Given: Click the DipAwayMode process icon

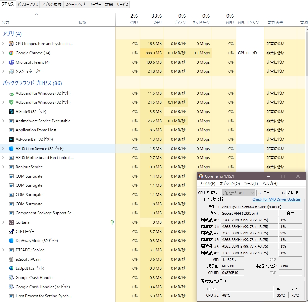Looking at the screenshot, I should (x=11, y=241).
